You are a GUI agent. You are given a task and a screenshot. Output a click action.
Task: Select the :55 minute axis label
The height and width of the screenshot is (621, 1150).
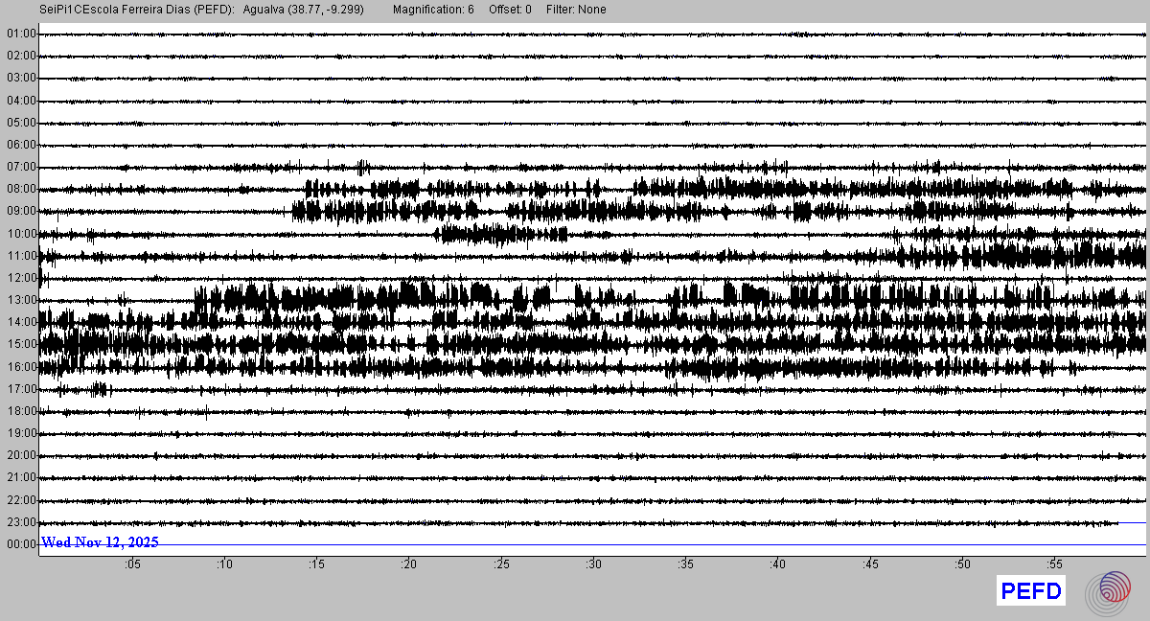tap(1054, 564)
